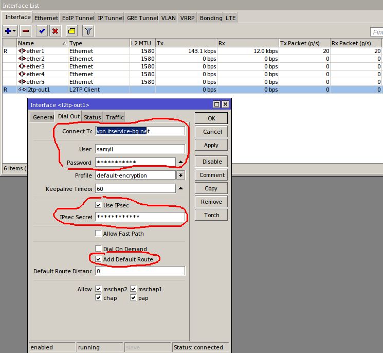Click the blue checkmark Enable icon
The image size is (383, 353).
coord(42,31)
